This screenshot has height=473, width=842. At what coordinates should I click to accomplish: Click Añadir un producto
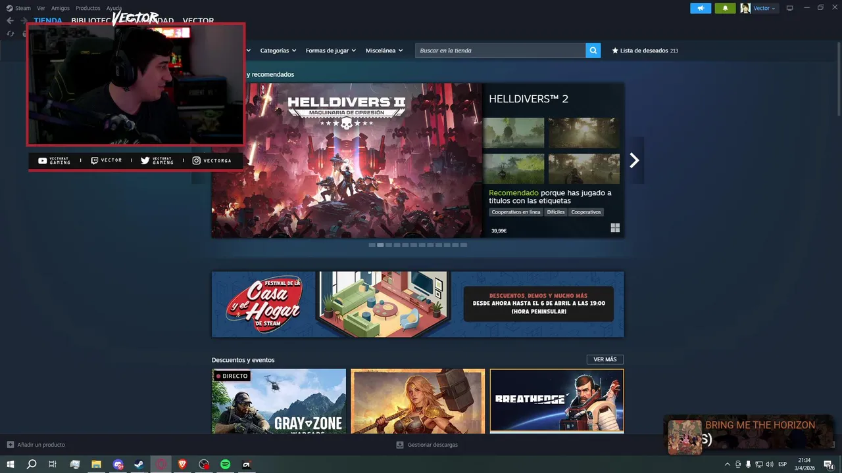tap(36, 445)
